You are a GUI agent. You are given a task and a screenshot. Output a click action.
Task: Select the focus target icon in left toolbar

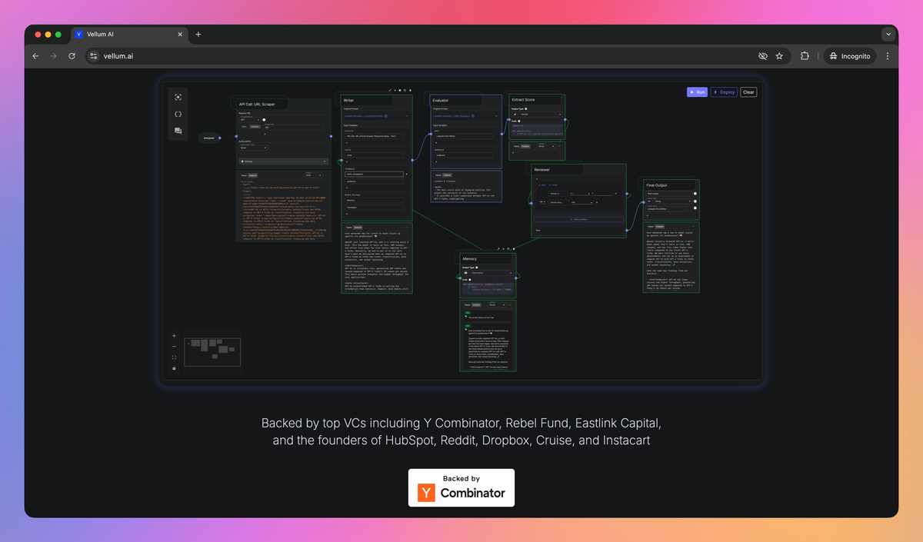[x=178, y=97]
